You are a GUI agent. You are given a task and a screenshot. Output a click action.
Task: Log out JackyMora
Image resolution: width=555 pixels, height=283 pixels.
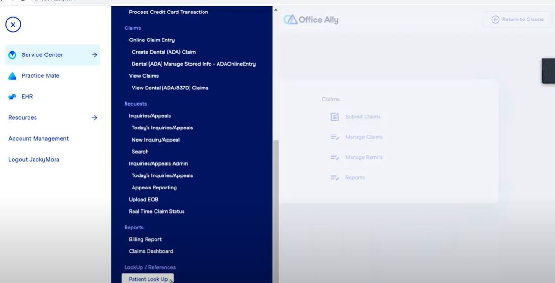(34, 160)
